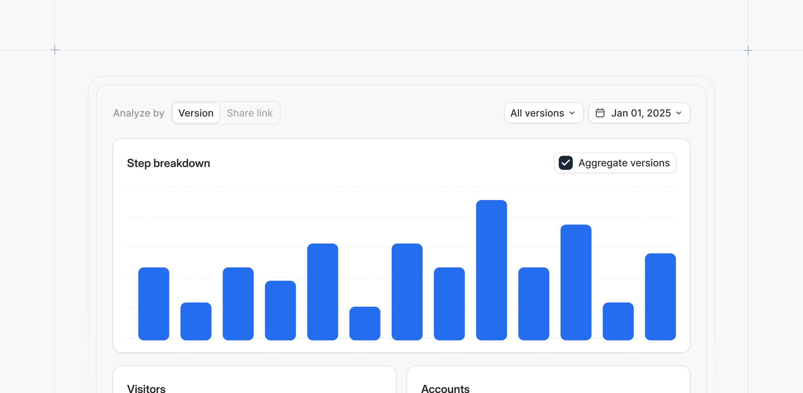Toggle the Aggregate versions label button
The height and width of the screenshot is (393, 803).
624,163
